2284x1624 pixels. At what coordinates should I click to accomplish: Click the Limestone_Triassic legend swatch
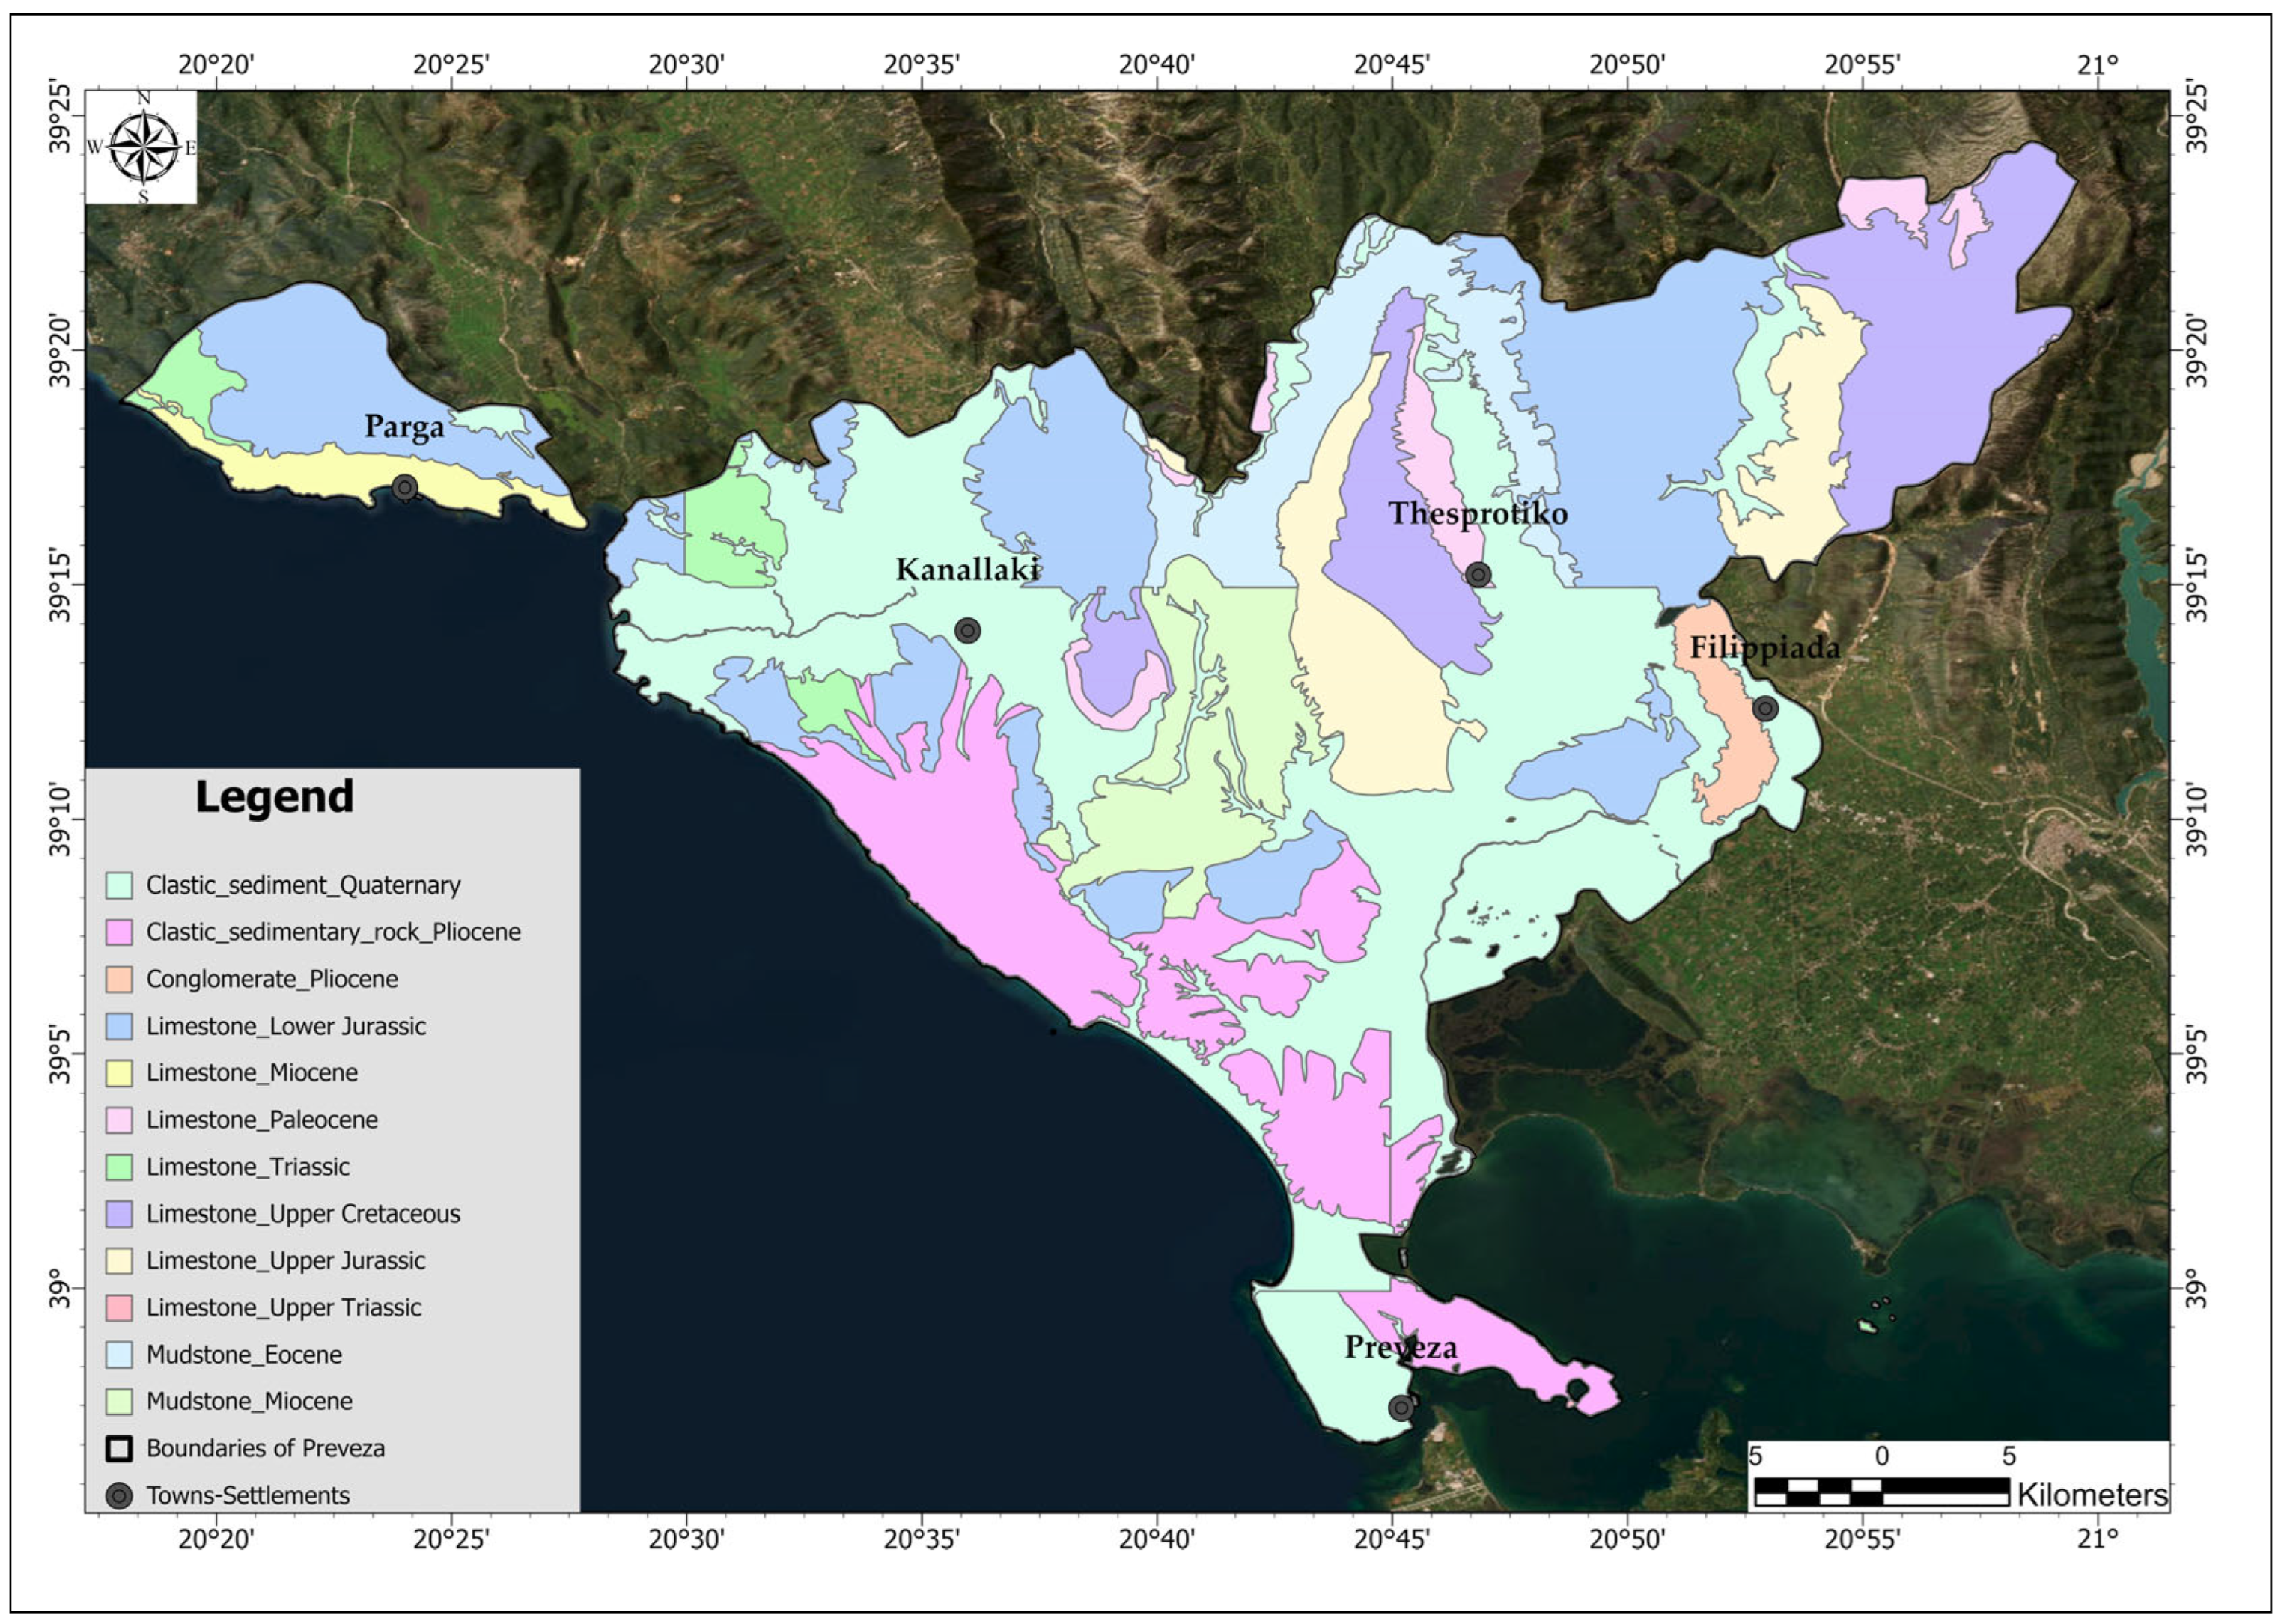(x=119, y=1167)
